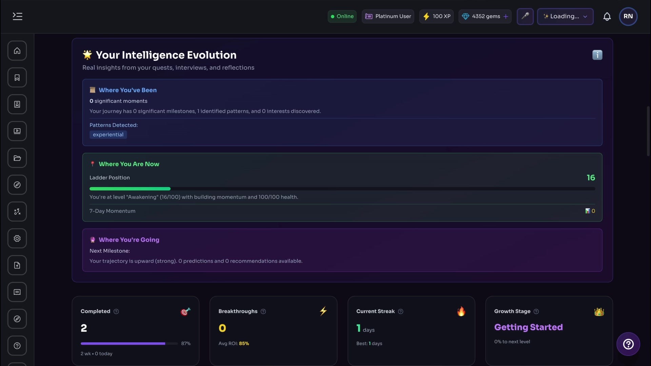Open the video player sidebar icon

pyautogui.click(x=17, y=131)
